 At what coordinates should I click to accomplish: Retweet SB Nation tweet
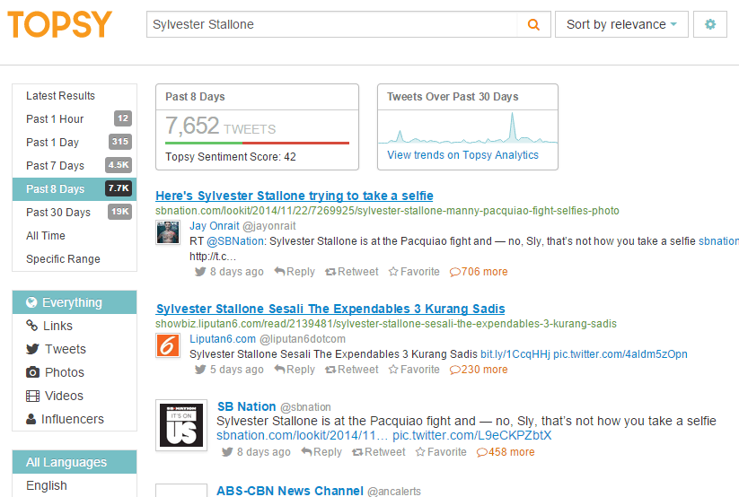point(378,452)
